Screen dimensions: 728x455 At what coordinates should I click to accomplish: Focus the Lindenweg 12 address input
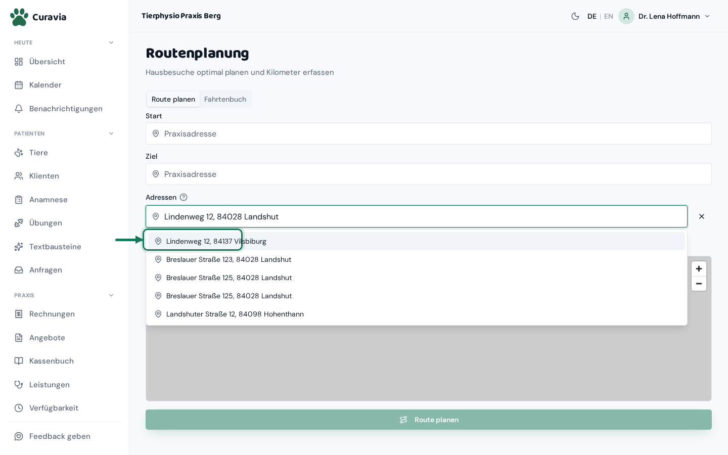tap(417, 216)
